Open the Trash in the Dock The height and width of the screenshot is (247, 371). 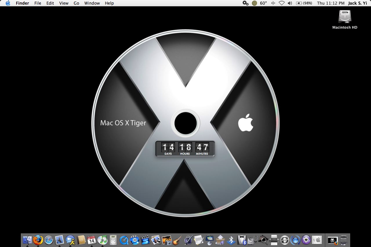pos(343,240)
